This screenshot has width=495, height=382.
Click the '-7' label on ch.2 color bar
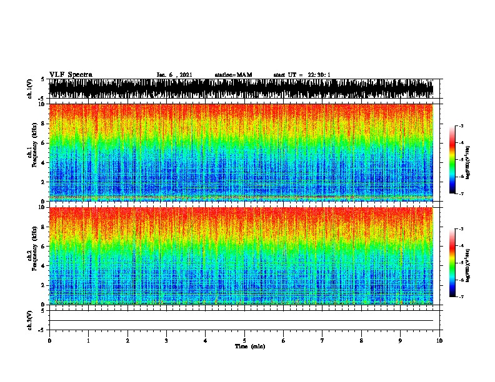pyautogui.click(x=461, y=297)
